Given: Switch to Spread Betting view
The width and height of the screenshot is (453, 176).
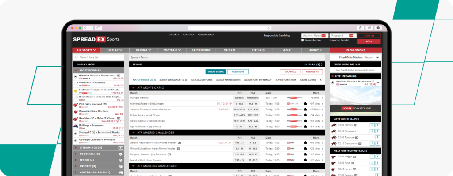Looking at the screenshot, I should click(216, 72).
